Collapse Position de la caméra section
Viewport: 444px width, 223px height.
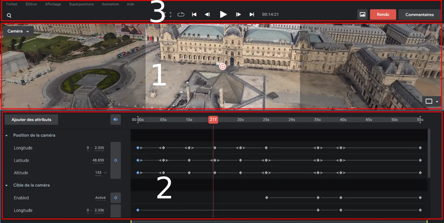click(x=6, y=136)
